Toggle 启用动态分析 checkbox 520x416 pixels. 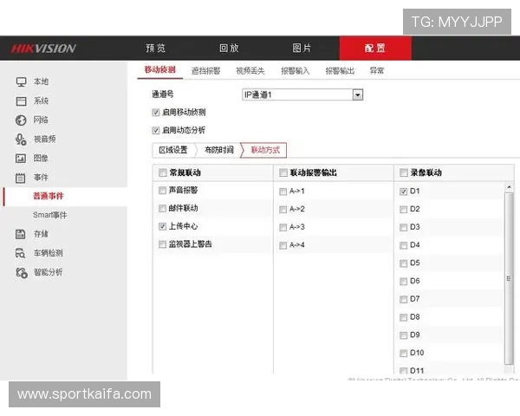[x=156, y=130]
